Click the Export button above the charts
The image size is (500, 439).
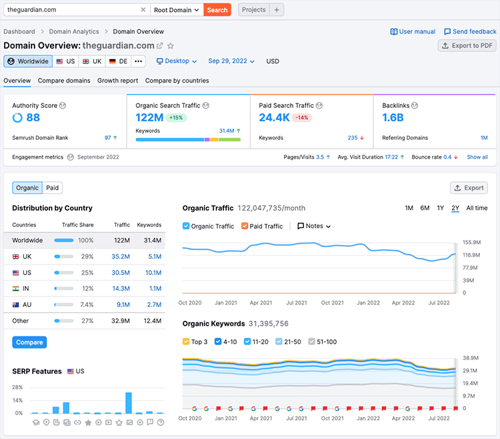click(469, 188)
